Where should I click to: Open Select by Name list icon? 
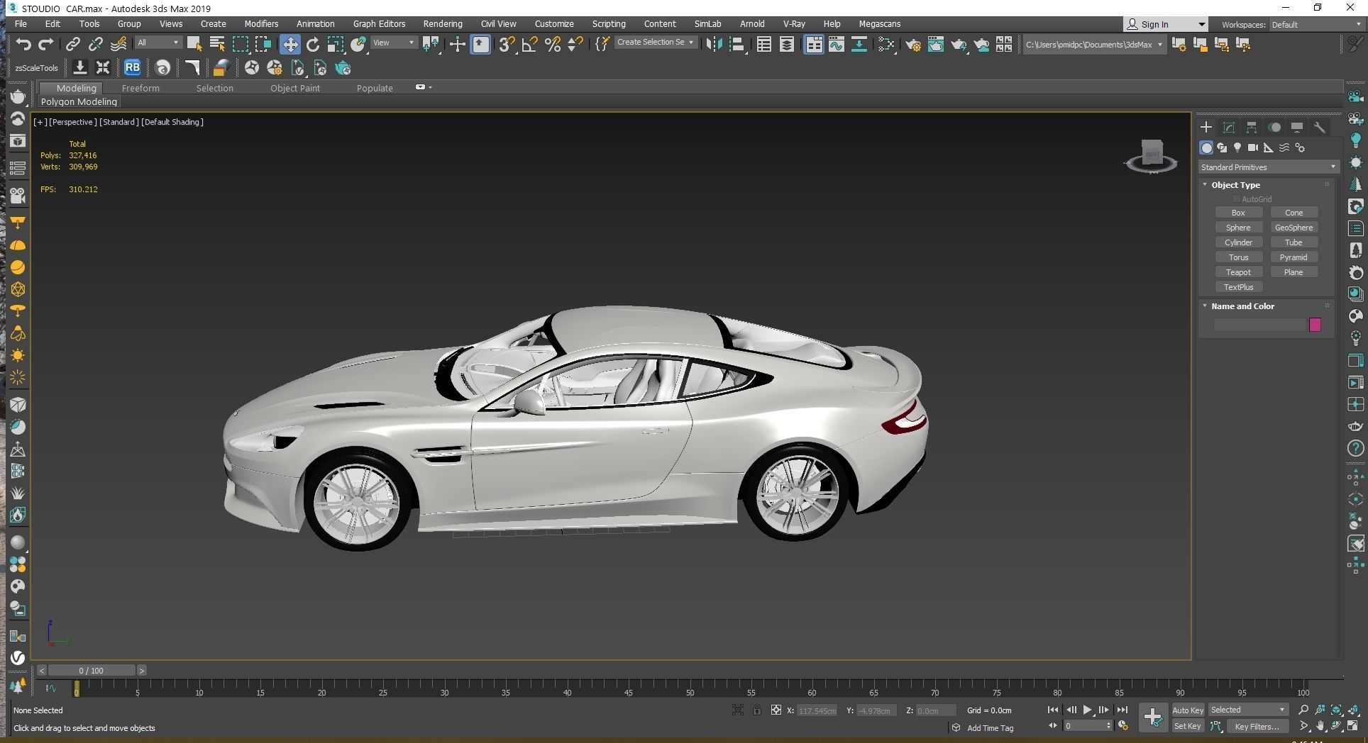point(217,44)
